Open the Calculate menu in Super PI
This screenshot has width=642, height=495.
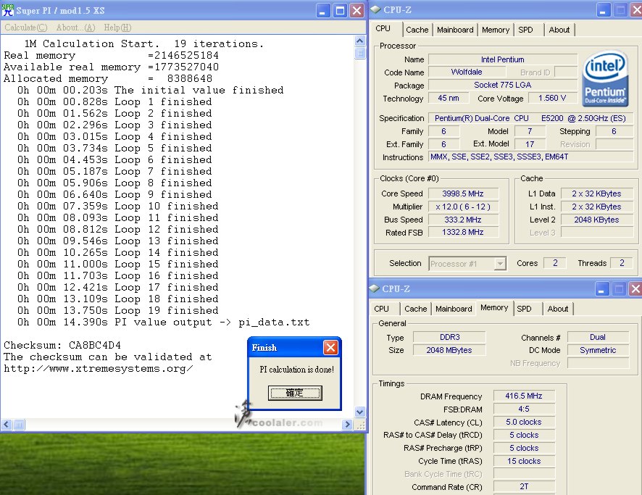[26, 28]
